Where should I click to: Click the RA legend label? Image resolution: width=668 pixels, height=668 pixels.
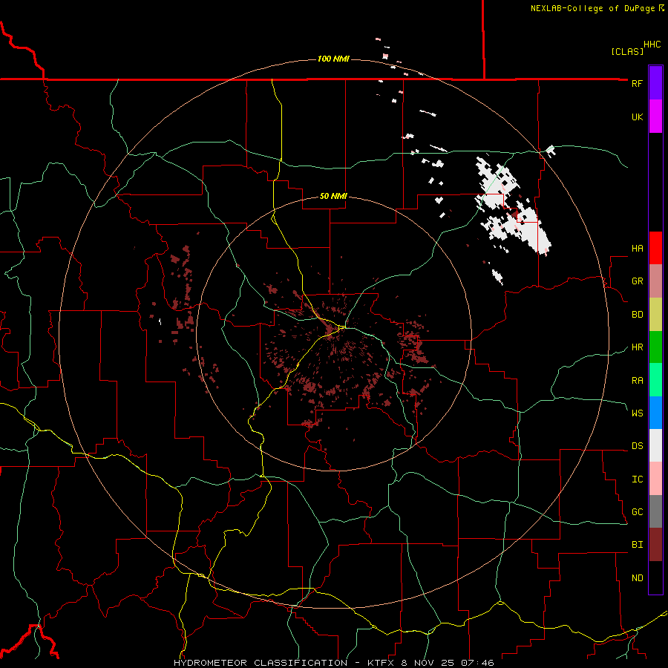click(x=637, y=381)
